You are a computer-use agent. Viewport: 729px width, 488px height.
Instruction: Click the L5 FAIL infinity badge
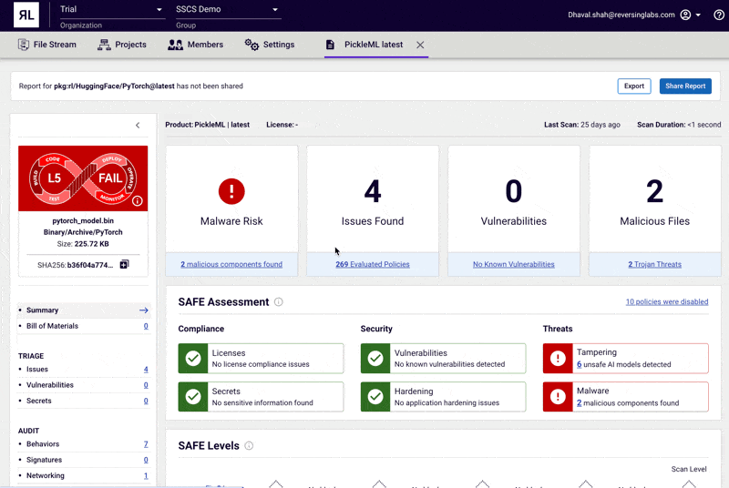83,178
